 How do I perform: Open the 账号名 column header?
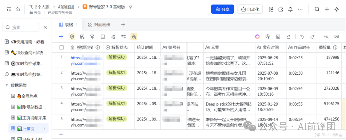[174, 48]
